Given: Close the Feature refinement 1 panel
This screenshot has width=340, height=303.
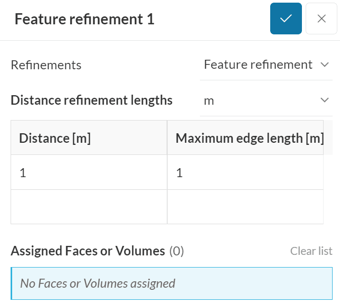Looking at the screenshot, I should click(x=321, y=19).
